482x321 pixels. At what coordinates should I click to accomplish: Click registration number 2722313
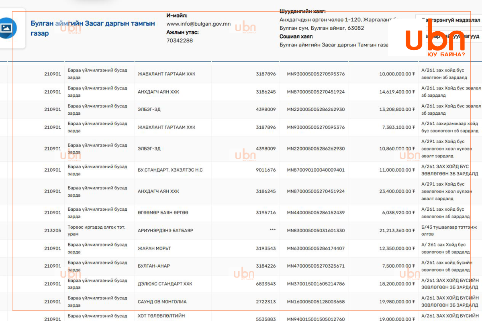(x=266, y=302)
